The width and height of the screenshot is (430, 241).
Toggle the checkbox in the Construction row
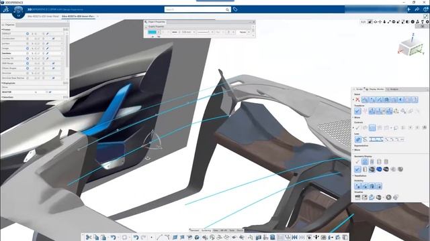coord(54,39)
